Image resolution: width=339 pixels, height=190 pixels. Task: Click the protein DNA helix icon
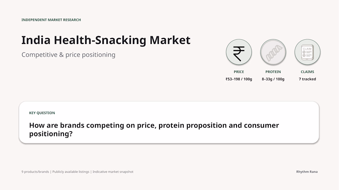[273, 52]
